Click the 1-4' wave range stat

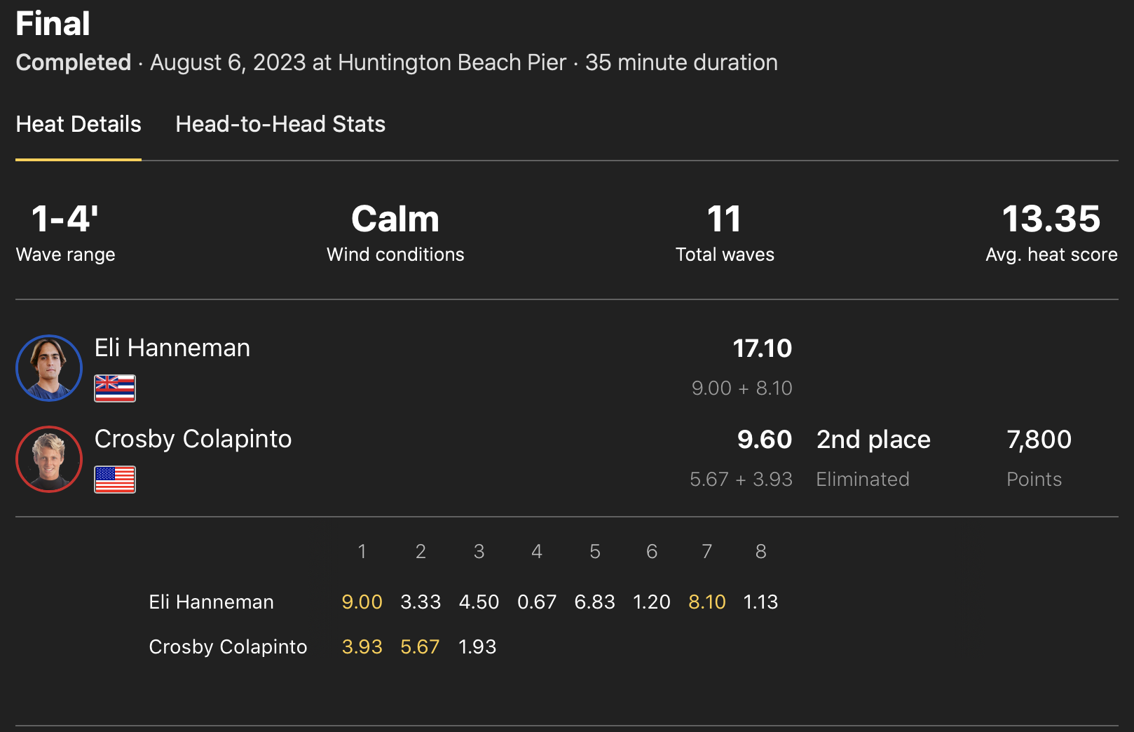65,219
